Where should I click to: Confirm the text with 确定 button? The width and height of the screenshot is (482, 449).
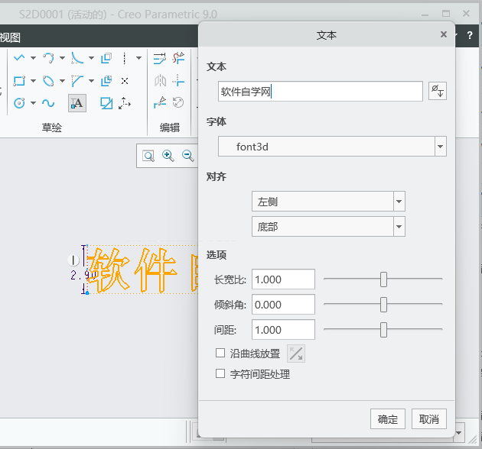coord(388,419)
